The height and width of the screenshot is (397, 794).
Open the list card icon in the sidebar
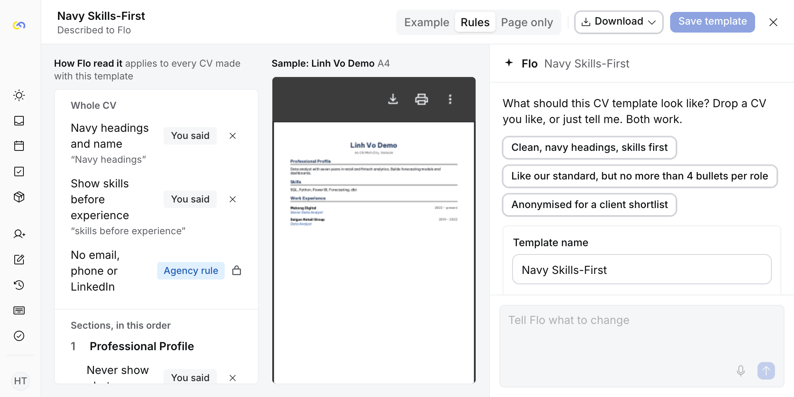[19, 310]
